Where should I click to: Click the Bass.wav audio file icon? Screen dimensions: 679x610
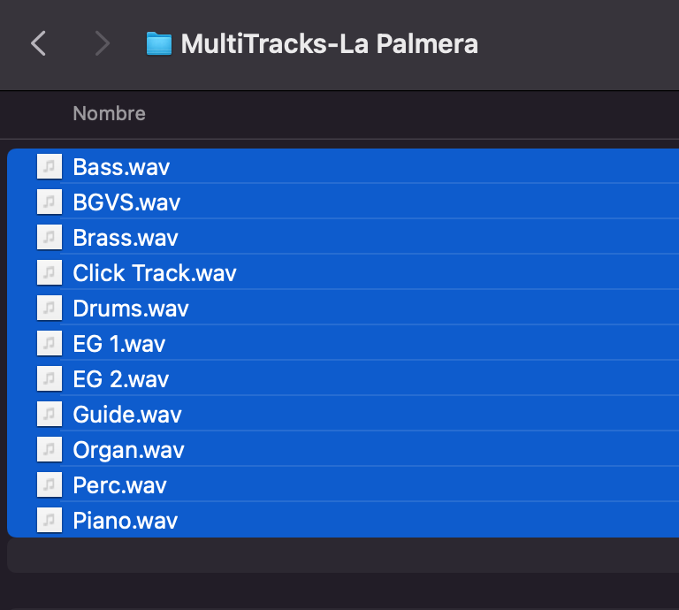[x=50, y=166]
